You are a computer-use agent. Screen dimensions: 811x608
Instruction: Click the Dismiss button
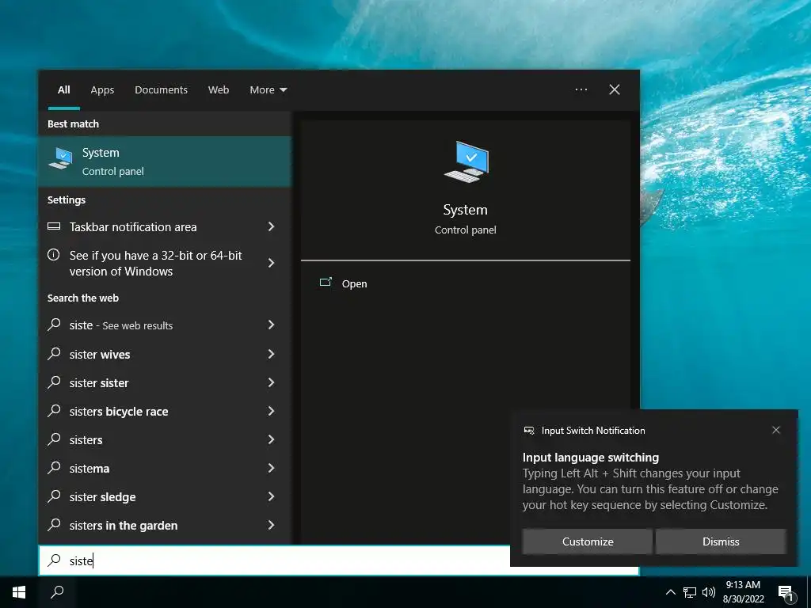(x=721, y=541)
